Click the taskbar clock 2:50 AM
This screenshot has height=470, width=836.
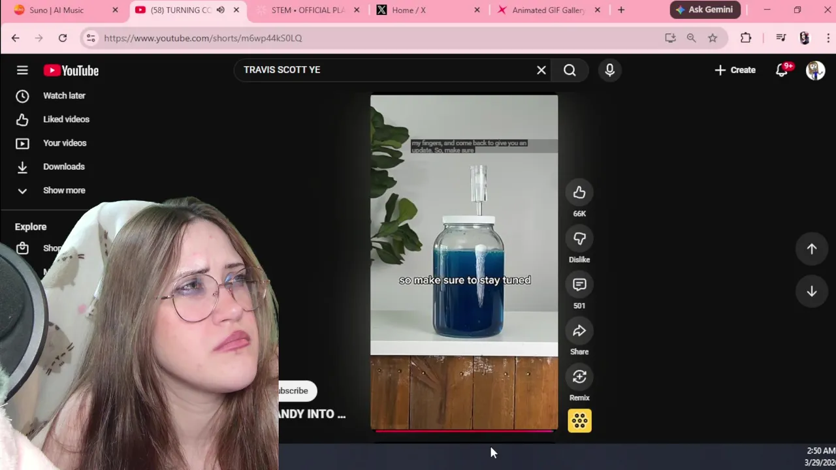(x=821, y=451)
